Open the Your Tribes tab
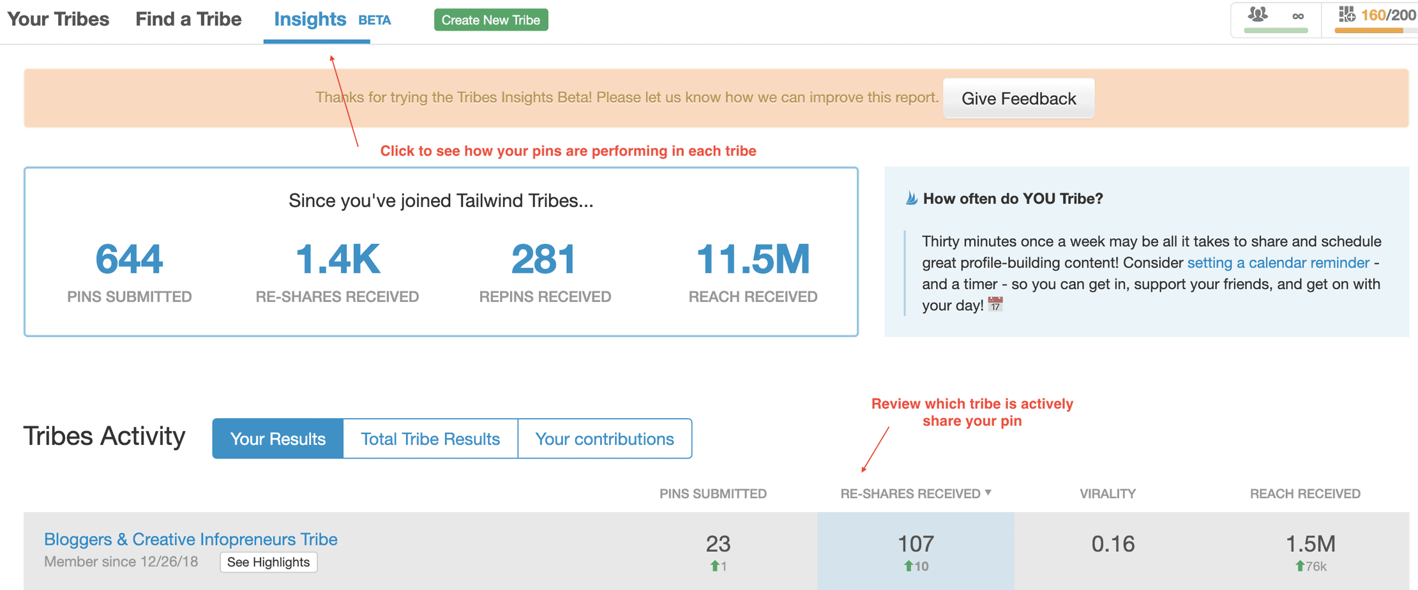The image size is (1418, 590). click(58, 19)
